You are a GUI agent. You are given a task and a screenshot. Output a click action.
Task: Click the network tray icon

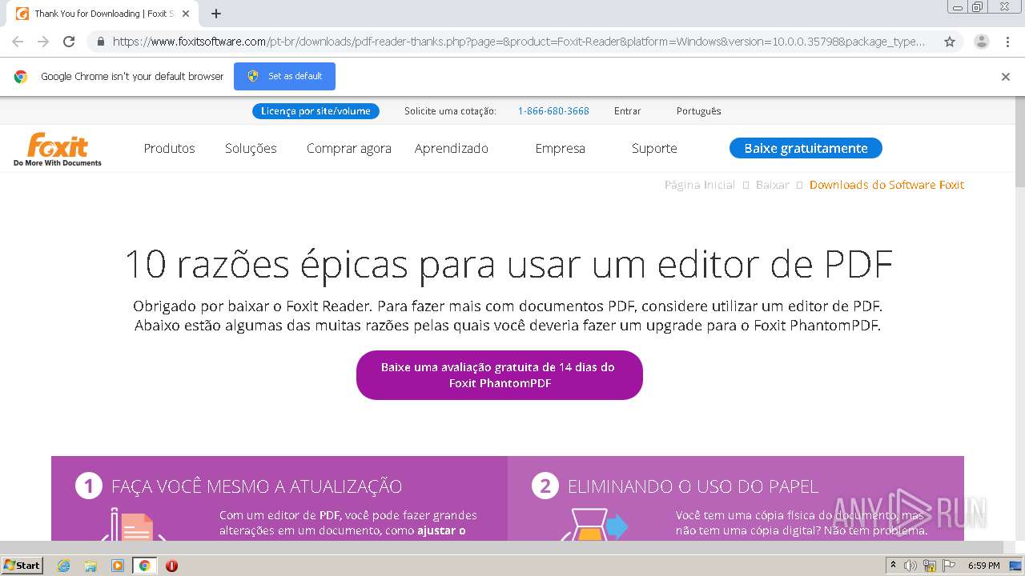coord(930,566)
